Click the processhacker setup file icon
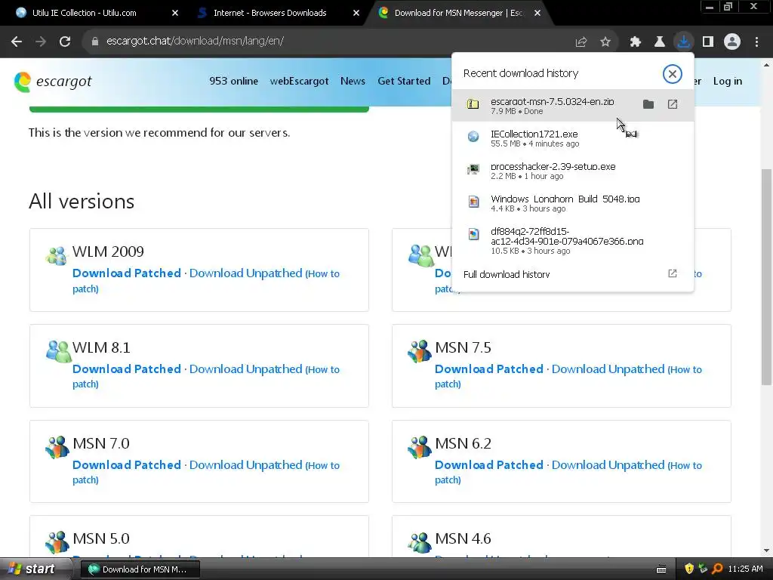773x580 pixels. coord(473,169)
